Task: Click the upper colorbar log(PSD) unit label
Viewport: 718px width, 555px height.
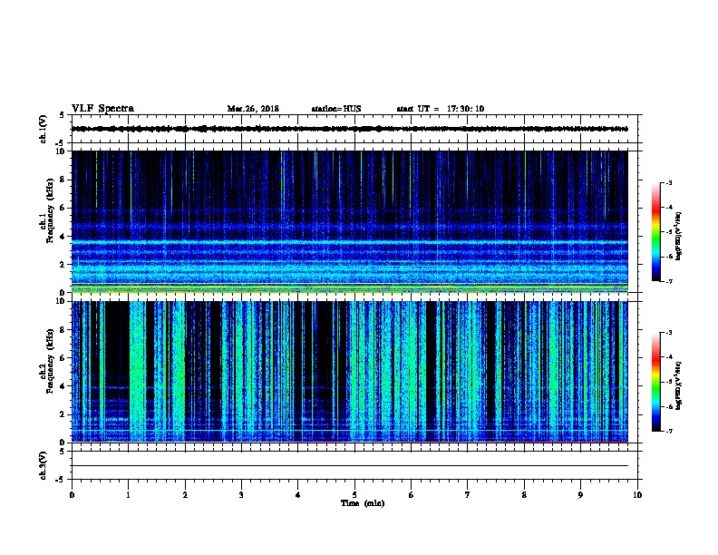Action: click(x=679, y=236)
